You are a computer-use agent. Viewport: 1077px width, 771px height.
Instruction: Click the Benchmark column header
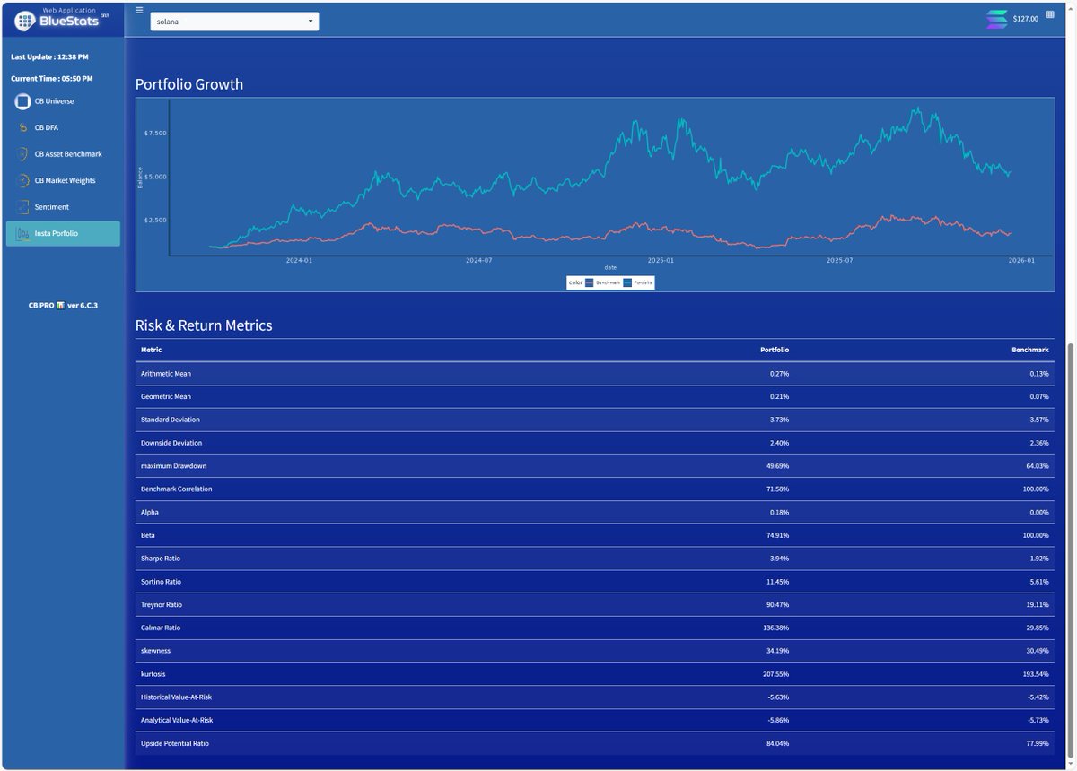click(x=1029, y=350)
